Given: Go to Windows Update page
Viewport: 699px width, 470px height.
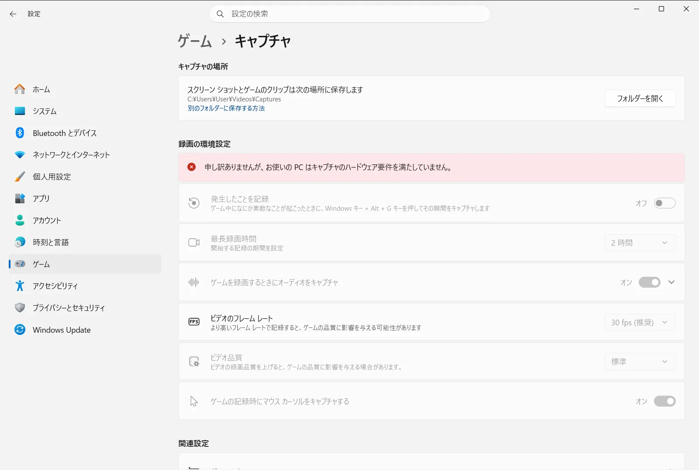Looking at the screenshot, I should coord(85,330).
